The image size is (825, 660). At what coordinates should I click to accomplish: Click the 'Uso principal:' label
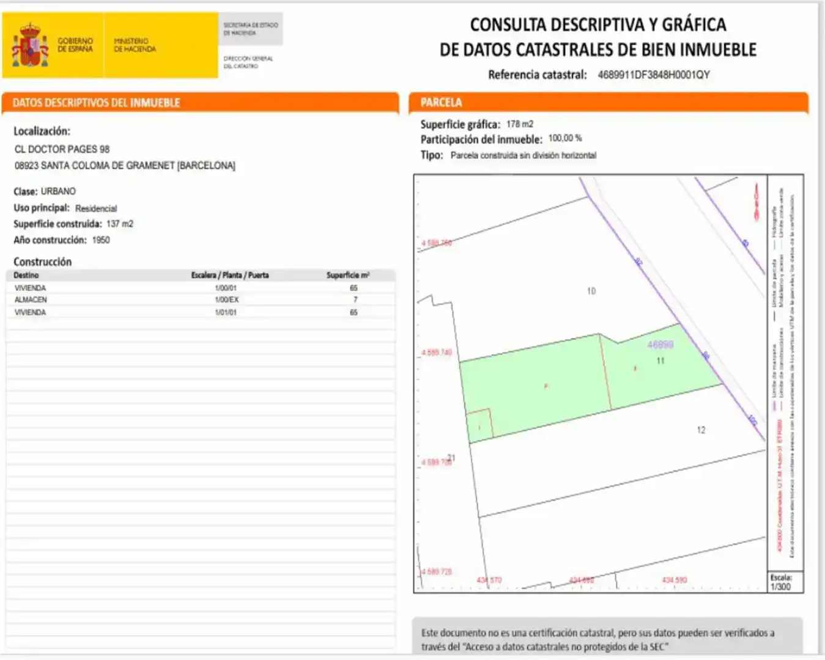click(x=42, y=208)
